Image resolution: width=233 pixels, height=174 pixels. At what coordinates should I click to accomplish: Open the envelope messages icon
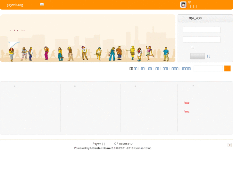pyautogui.click(x=42, y=4)
